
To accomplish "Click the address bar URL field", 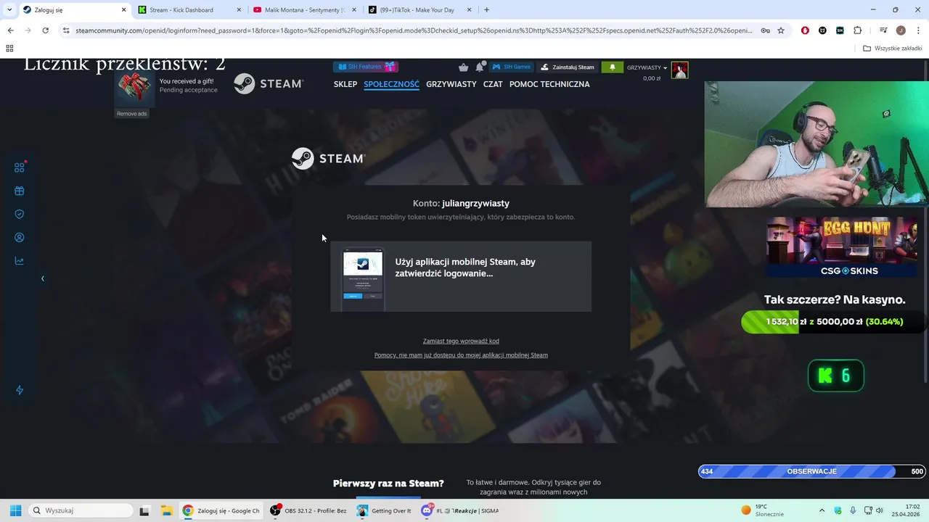I will tap(414, 30).
